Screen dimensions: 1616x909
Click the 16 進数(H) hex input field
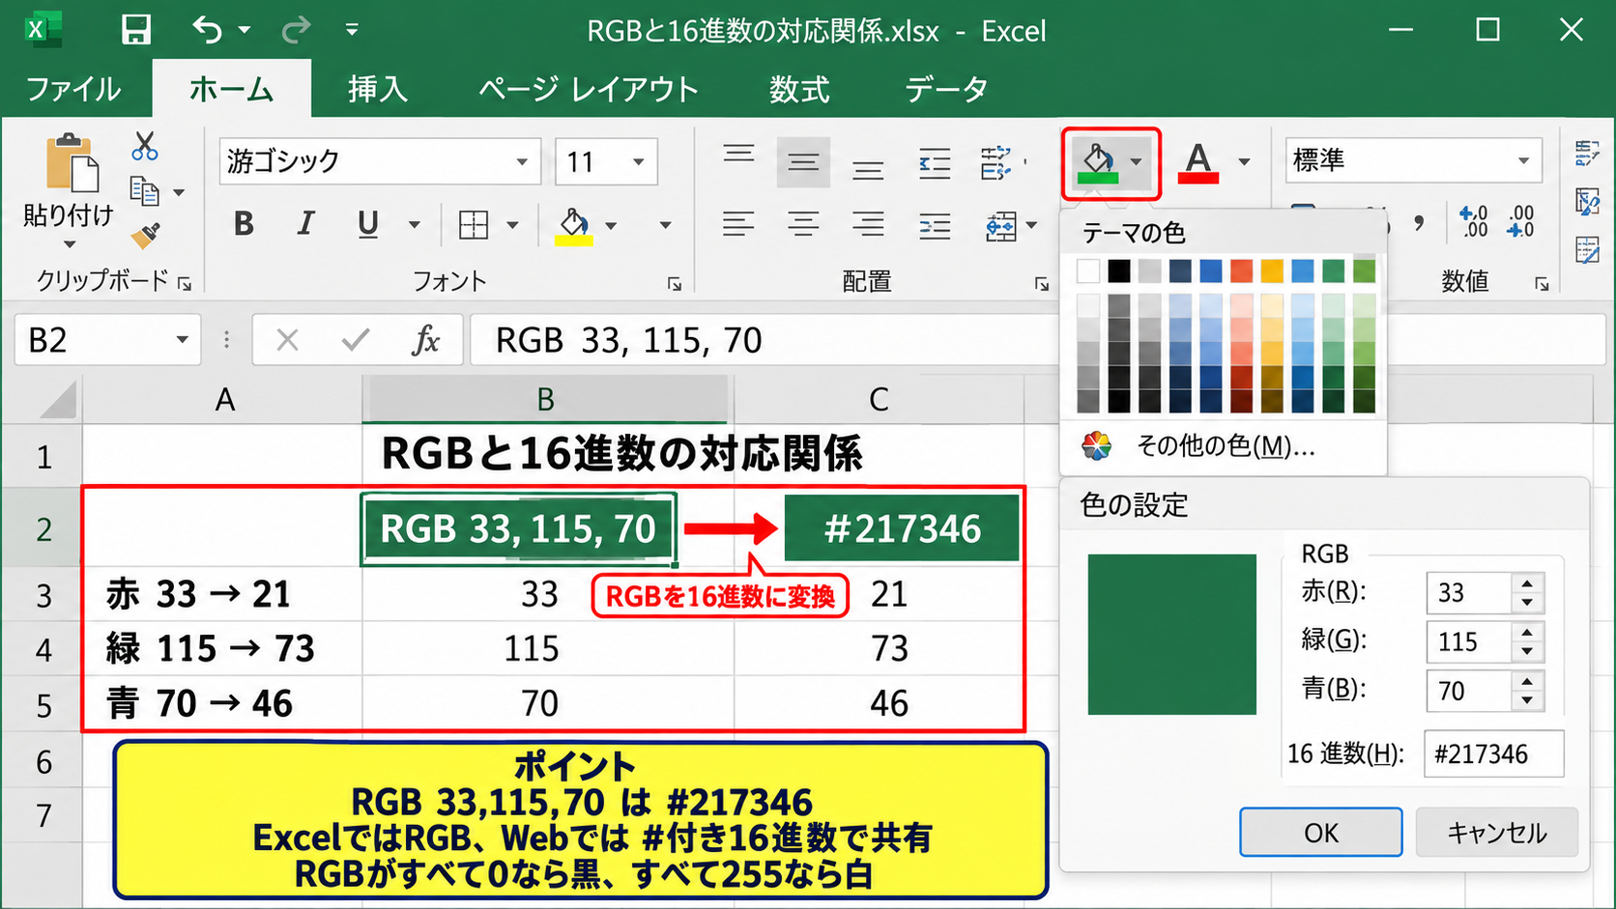(1494, 754)
